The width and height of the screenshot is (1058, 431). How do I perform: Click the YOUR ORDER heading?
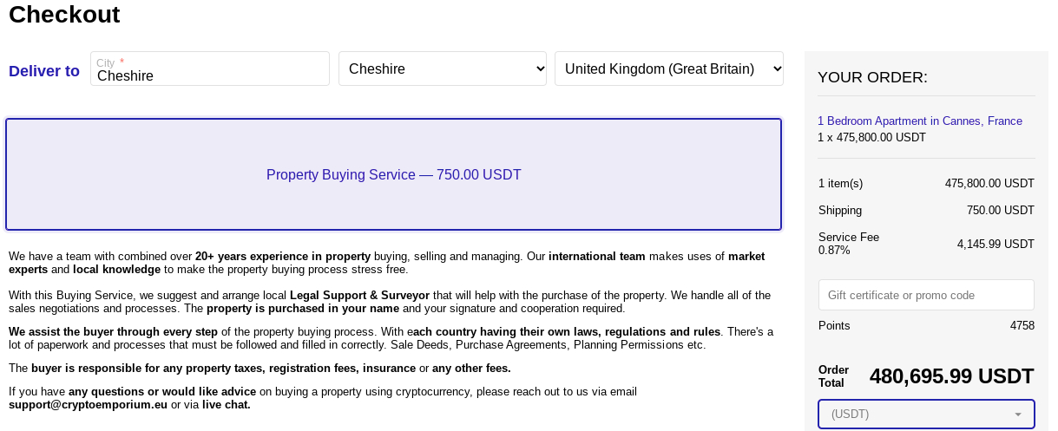pos(872,77)
